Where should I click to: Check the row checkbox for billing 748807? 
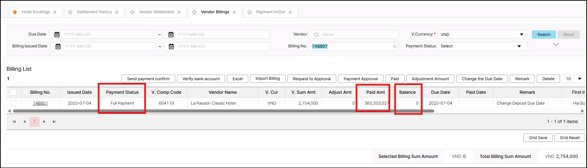13,103
